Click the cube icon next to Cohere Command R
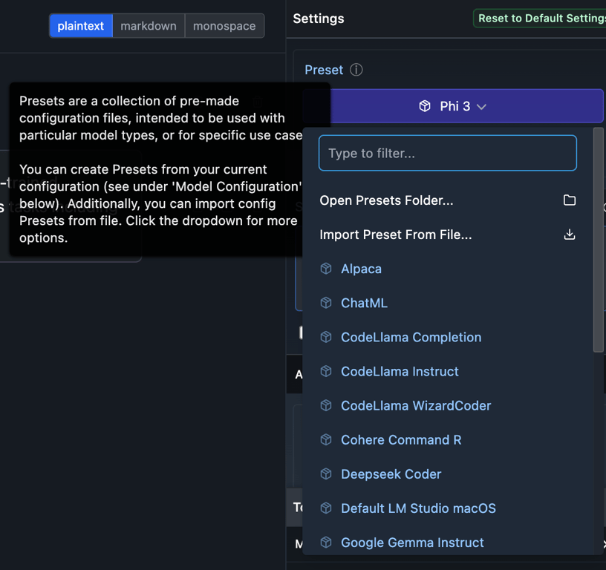The height and width of the screenshot is (570, 606). click(326, 439)
